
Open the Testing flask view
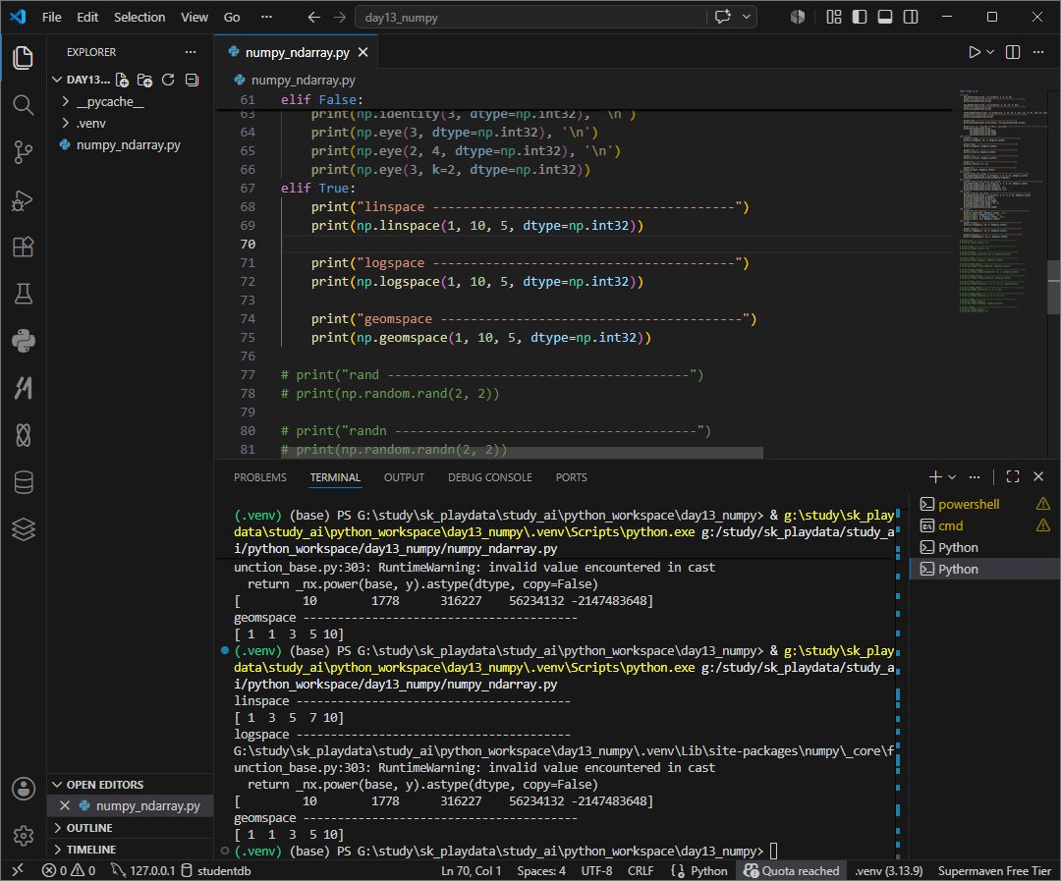[x=23, y=294]
